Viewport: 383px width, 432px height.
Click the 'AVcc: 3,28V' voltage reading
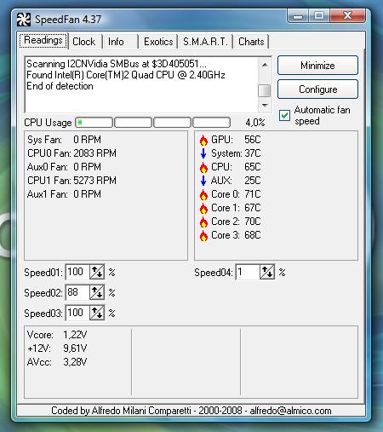[x=57, y=362]
